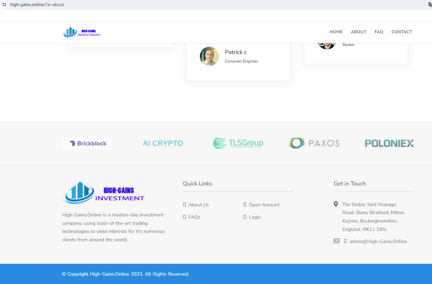
Task: Click the TLSGroup partner logo
Action: pyautogui.click(x=238, y=143)
